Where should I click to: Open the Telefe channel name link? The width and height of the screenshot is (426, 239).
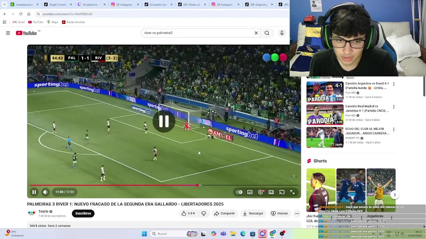[x=44, y=211]
